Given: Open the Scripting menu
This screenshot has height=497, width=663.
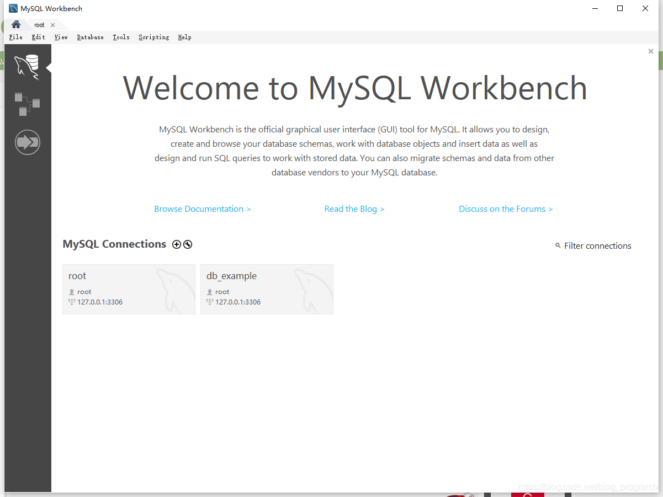Looking at the screenshot, I should click(153, 37).
